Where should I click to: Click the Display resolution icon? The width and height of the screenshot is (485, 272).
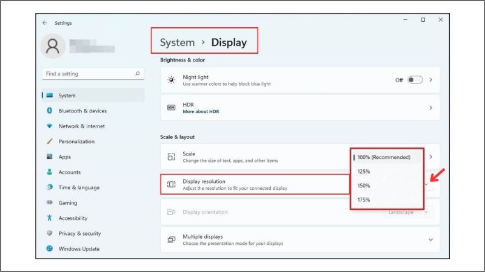pyautogui.click(x=171, y=184)
